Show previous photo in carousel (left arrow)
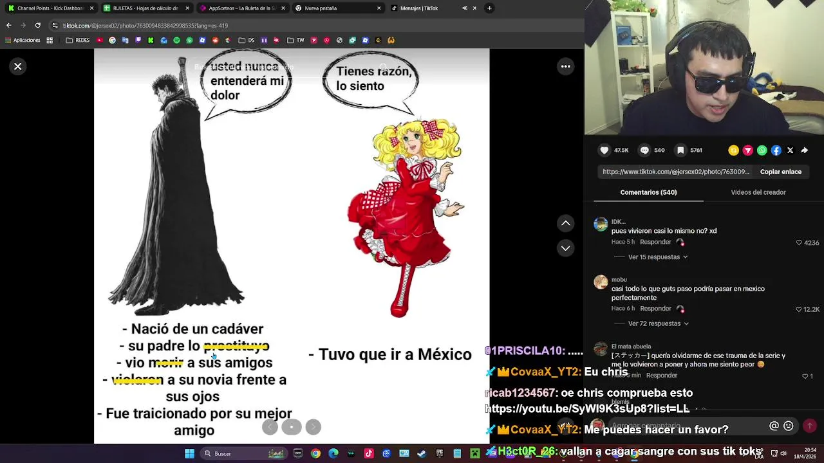824x463 pixels. (270, 427)
